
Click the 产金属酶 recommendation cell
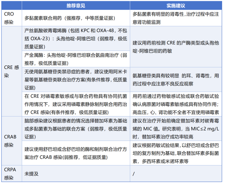click(x=76, y=59)
